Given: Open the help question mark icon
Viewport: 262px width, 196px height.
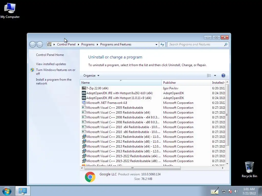Looking at the screenshot, I should (x=223, y=76).
